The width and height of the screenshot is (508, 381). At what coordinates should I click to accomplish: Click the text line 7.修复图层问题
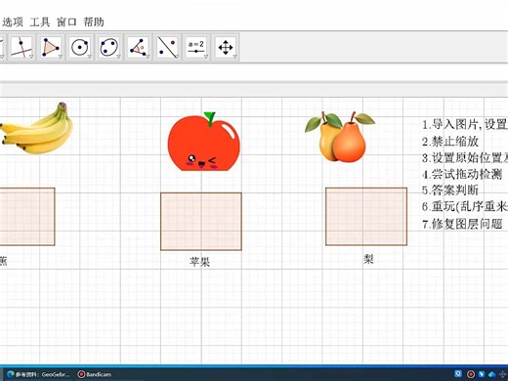point(462,224)
